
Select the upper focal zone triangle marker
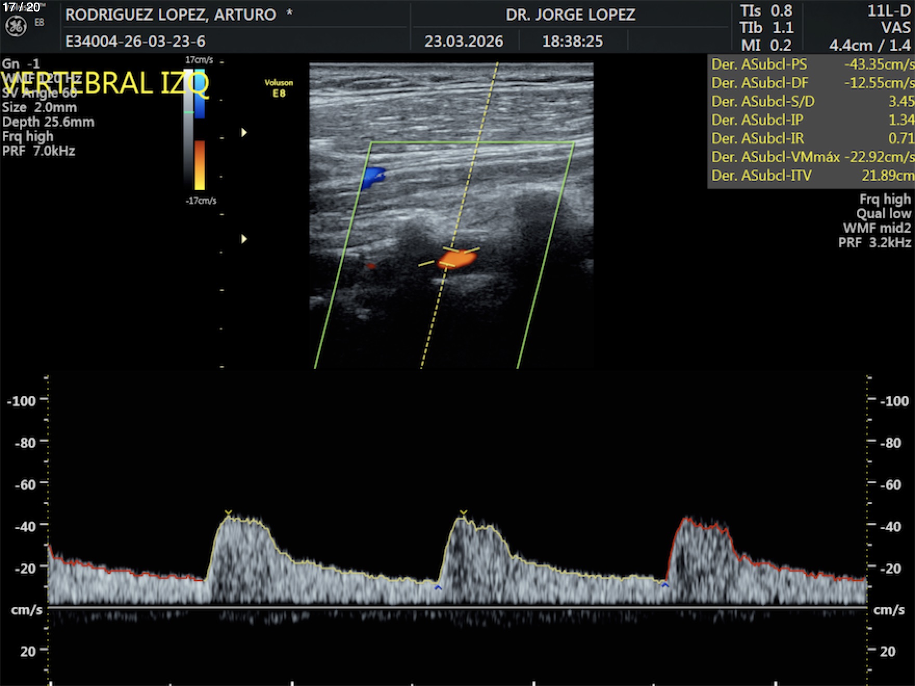[244, 133]
